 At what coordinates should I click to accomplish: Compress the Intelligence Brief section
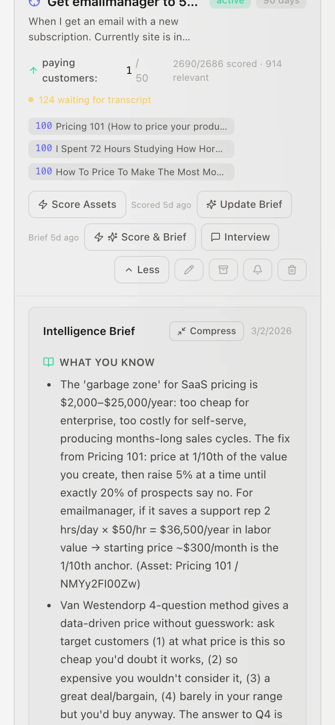(x=206, y=331)
